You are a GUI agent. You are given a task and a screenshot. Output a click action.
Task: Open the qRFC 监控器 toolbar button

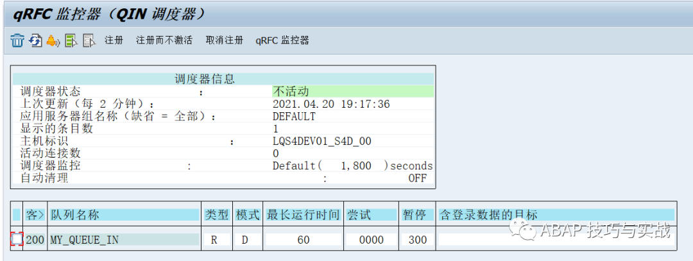(x=282, y=40)
